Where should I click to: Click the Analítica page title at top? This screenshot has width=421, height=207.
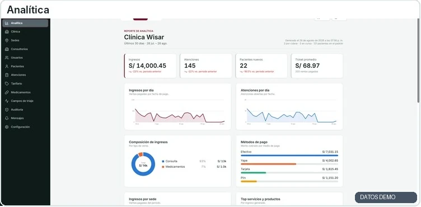point(28,10)
